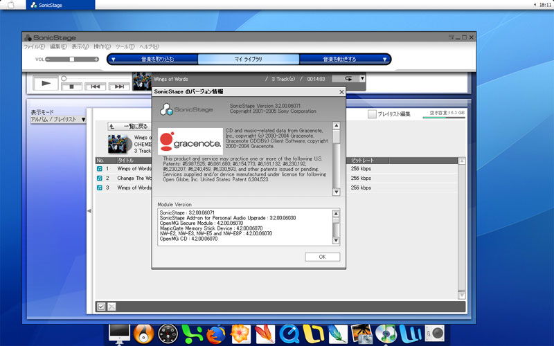The image size is (554, 346).
Task: Click the SonicStage item in the top taskbar
Action: tap(61, 5)
